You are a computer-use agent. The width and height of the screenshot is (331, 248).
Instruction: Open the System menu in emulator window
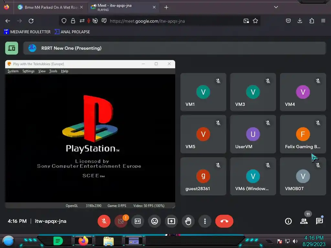coord(13,71)
